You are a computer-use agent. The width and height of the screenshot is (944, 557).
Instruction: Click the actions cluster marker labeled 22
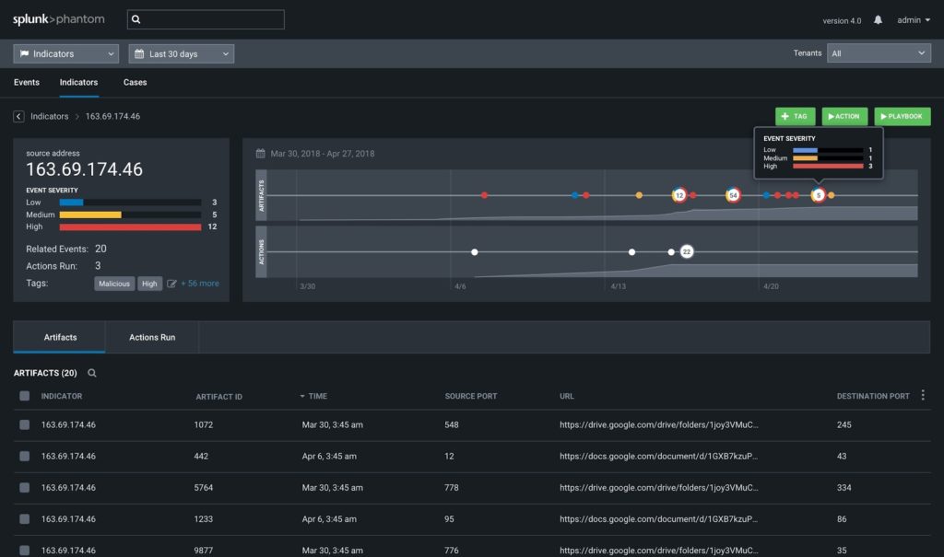coord(686,251)
